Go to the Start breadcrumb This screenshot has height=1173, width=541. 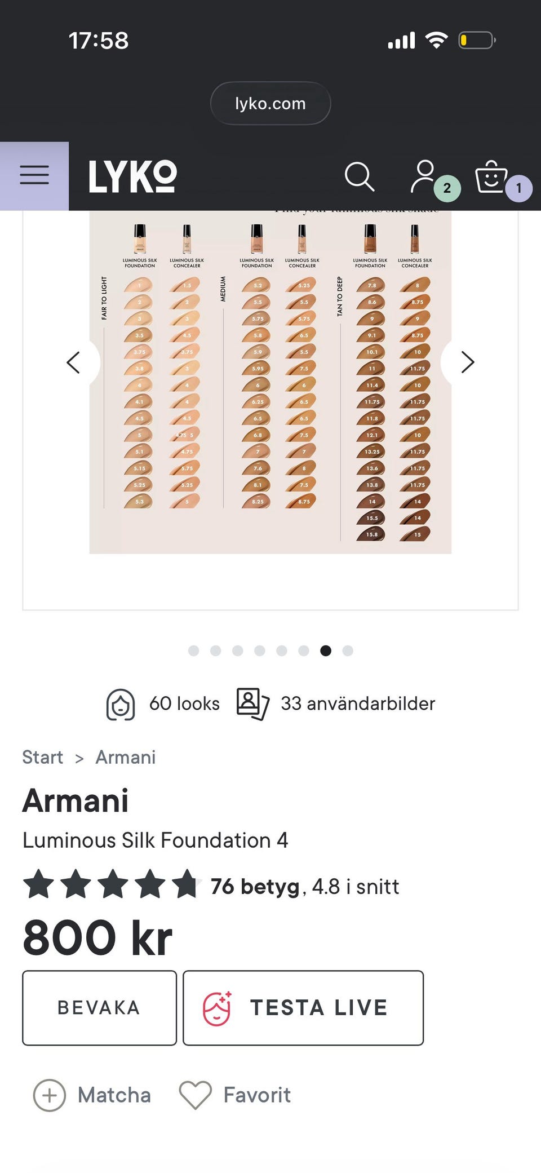[x=42, y=757]
